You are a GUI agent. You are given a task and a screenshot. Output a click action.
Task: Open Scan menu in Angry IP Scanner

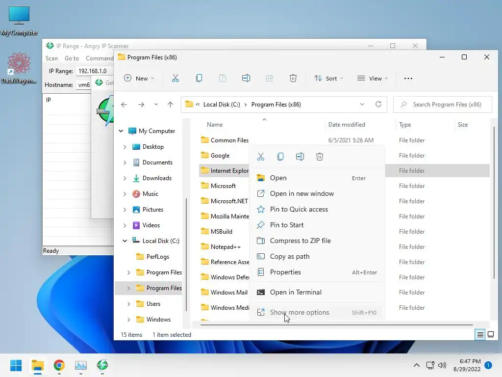[51, 58]
